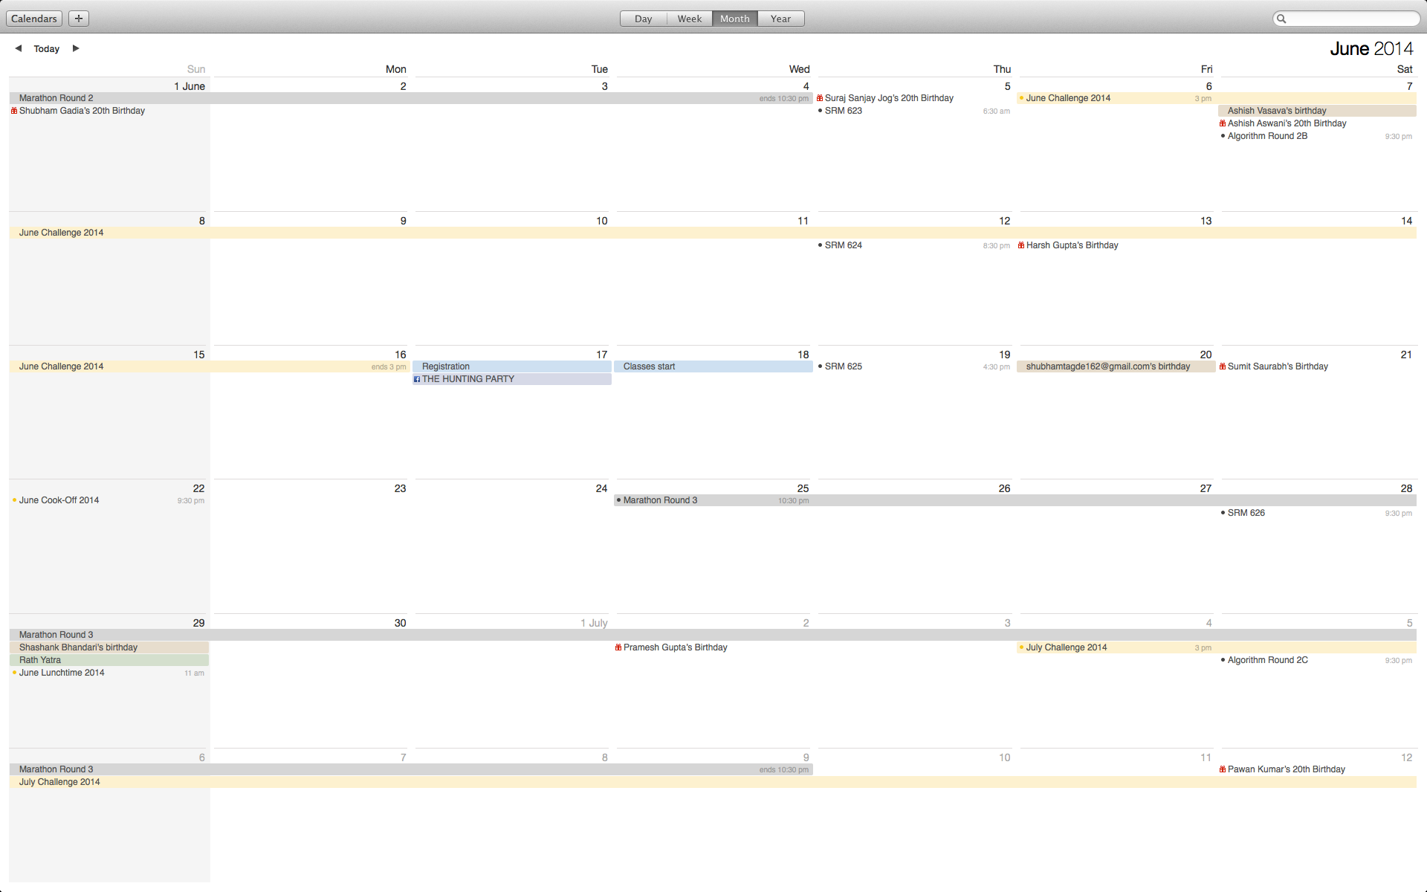The height and width of the screenshot is (892, 1427).
Task: Click gift icon beside Harsh Gupta's Birthday
Action: click(x=1021, y=245)
